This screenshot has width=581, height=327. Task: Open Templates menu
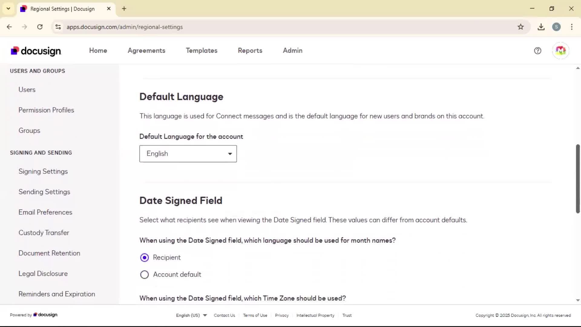202,51
